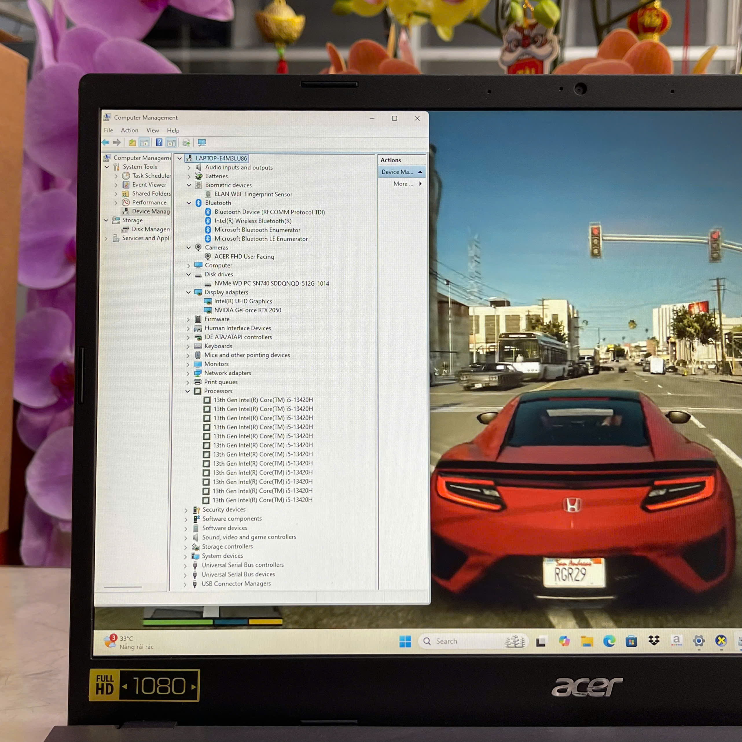Select Shared Folders in the console tree
This screenshot has height=742, width=742.
tap(151, 193)
